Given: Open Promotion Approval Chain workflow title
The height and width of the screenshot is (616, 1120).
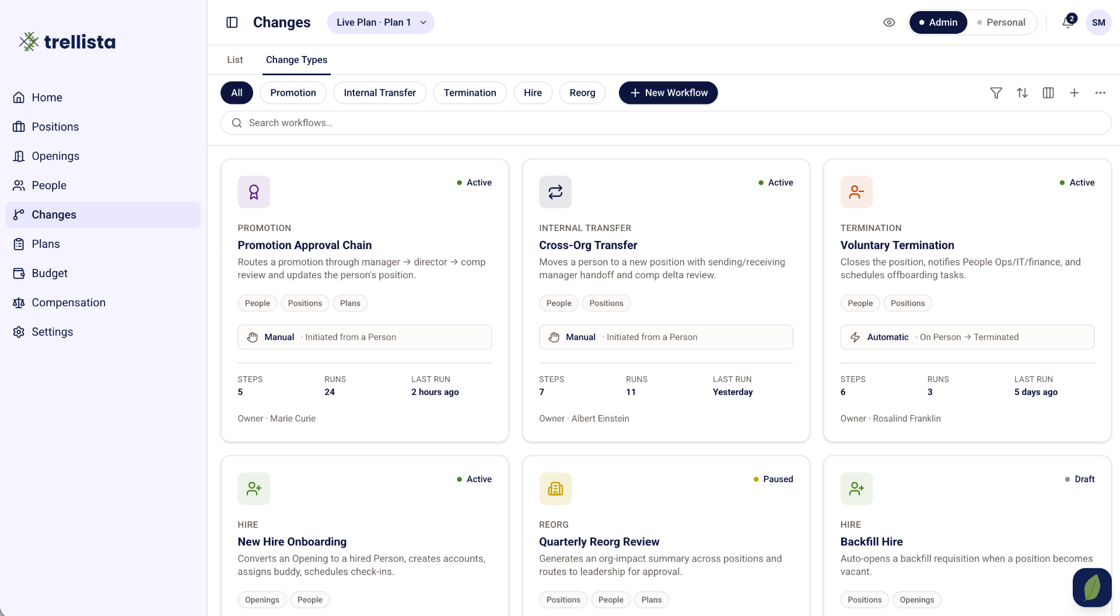Looking at the screenshot, I should (x=304, y=246).
